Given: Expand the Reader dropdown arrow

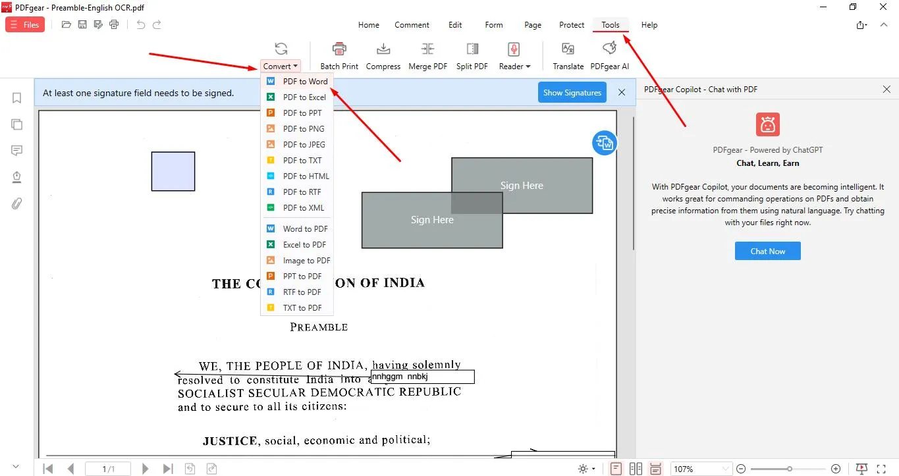Looking at the screenshot, I should coord(528,66).
